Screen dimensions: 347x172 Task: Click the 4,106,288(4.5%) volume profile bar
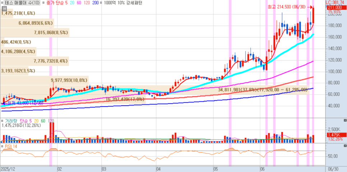coord(18,51)
